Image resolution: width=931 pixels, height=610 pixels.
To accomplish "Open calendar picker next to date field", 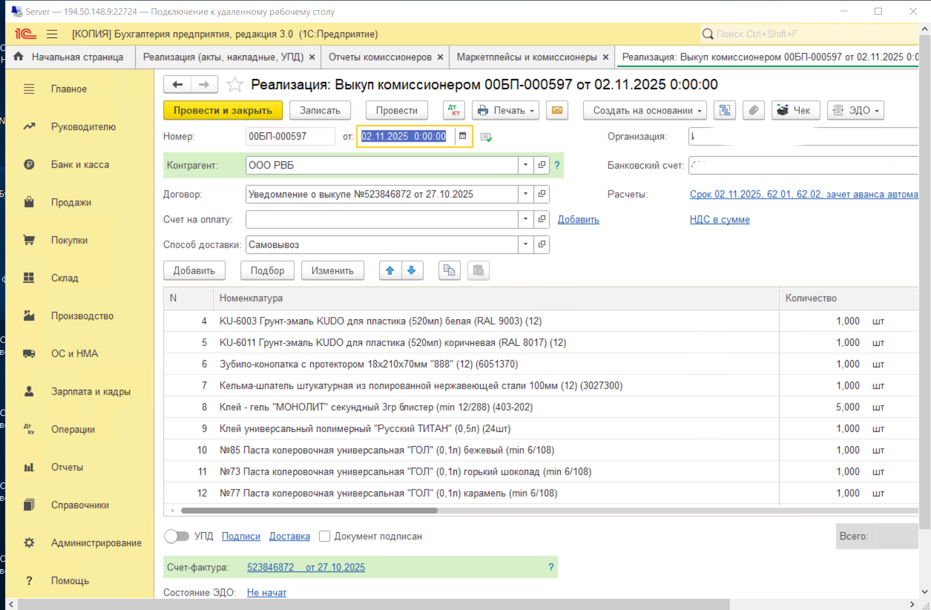I will [463, 136].
